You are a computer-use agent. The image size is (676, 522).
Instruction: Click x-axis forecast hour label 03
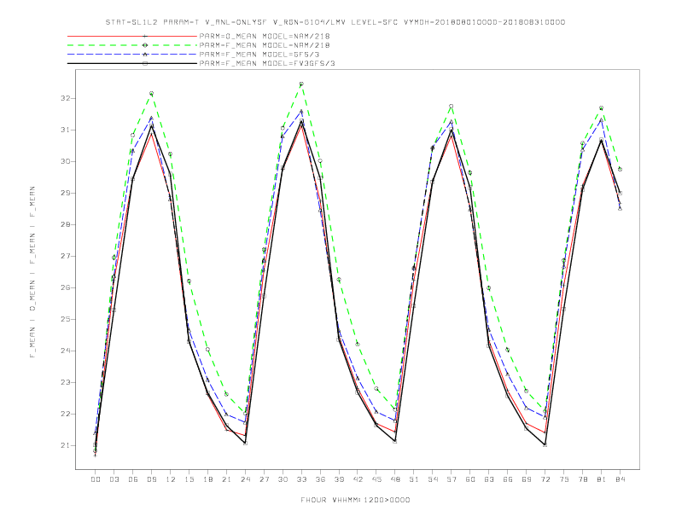(x=114, y=479)
